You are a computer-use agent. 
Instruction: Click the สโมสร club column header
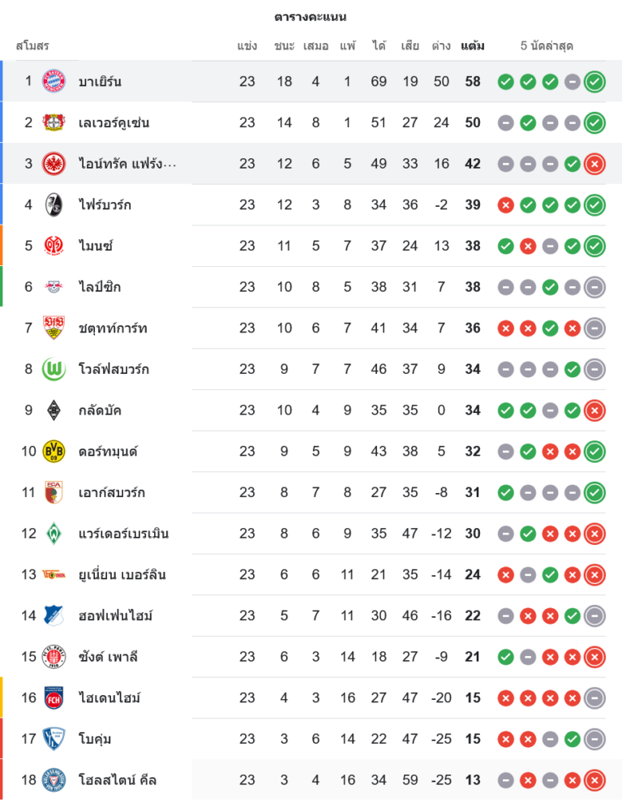[32, 46]
